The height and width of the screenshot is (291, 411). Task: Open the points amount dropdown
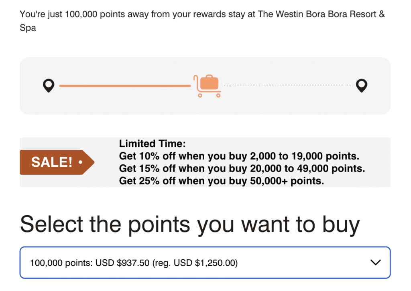[x=205, y=263]
